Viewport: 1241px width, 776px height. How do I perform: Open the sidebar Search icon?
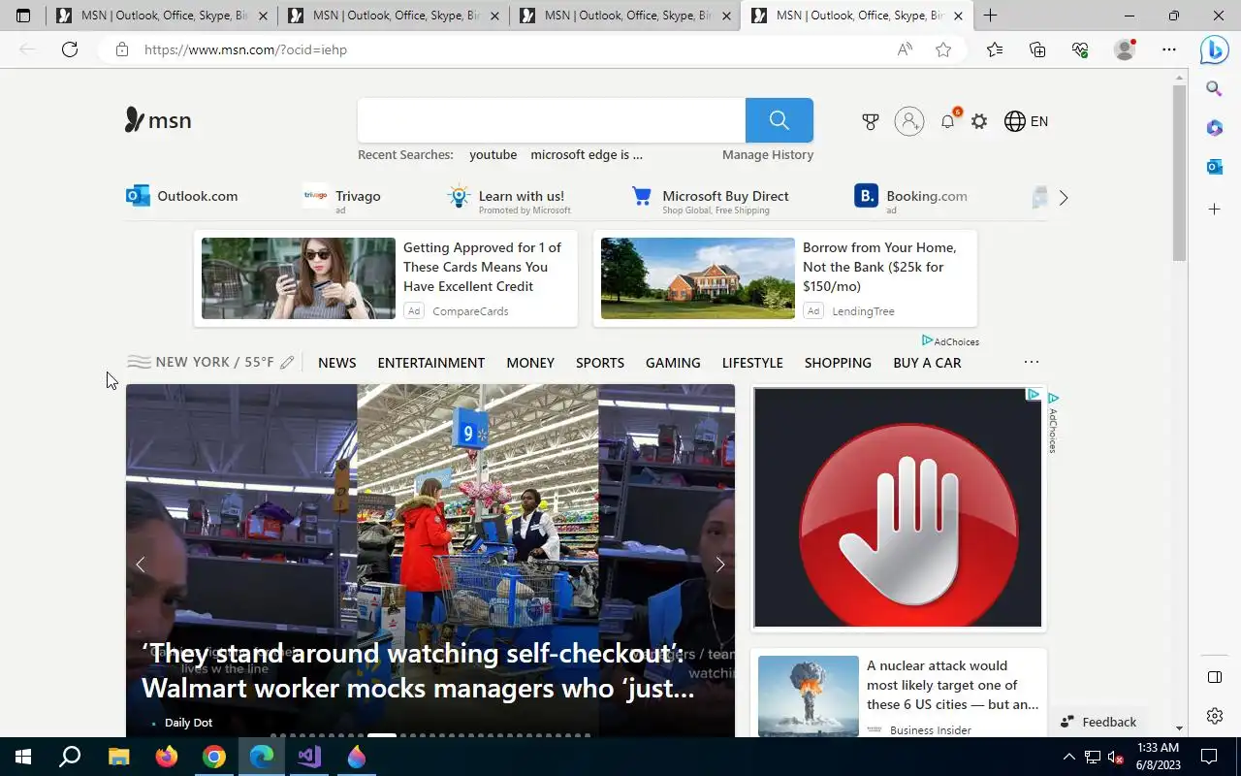click(1214, 89)
